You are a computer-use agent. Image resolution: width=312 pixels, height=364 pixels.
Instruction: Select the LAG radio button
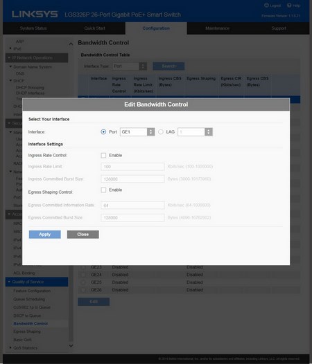(161, 132)
